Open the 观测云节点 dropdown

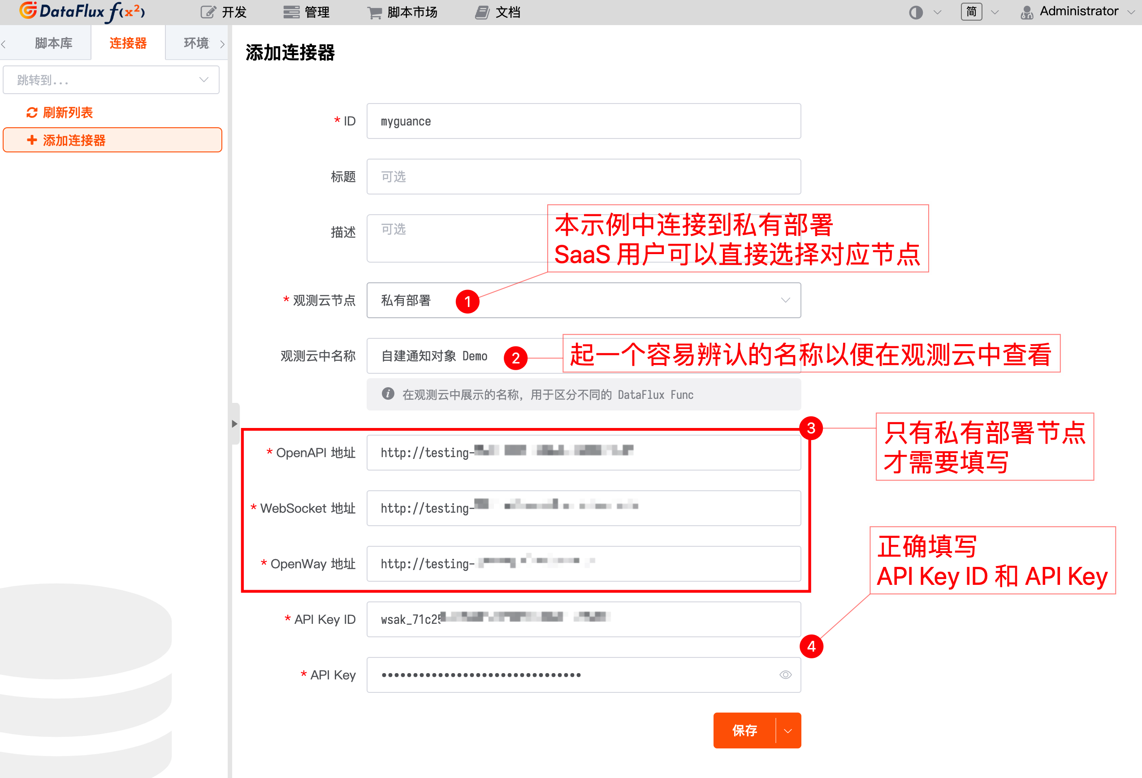[584, 300]
